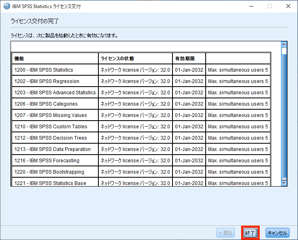298x240 pixels.
Task: Select the 1212 - IBM SPSS Decision Trees cell
Action: (55, 138)
